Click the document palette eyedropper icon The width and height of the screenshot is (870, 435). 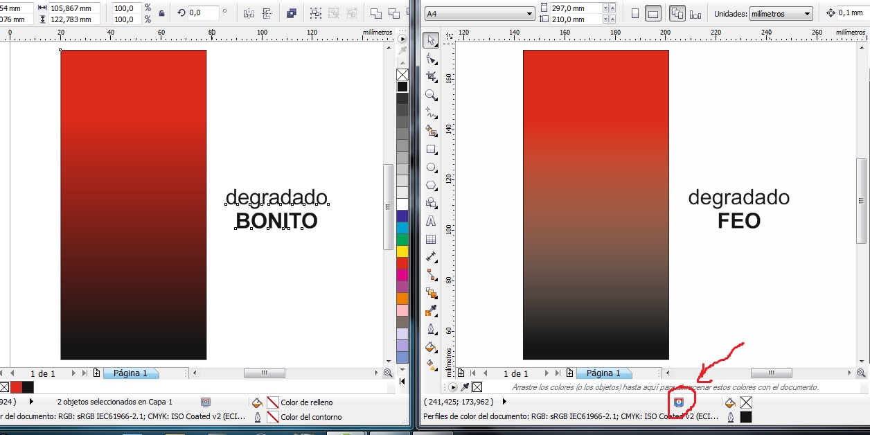[x=465, y=387]
